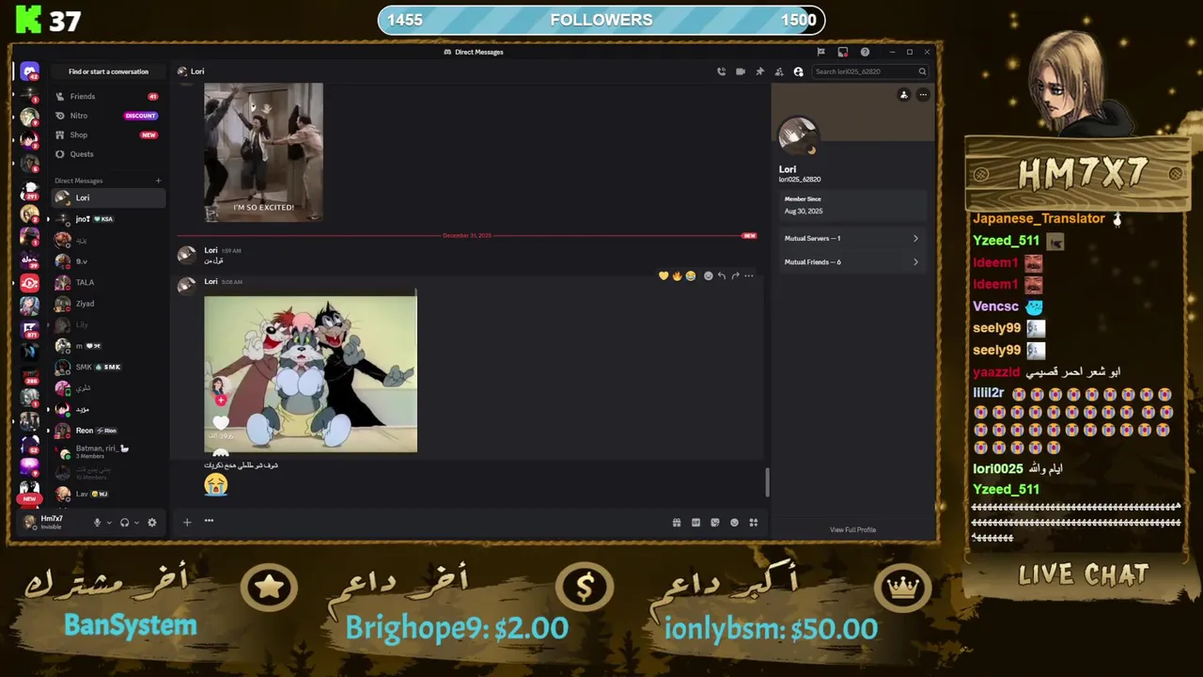The height and width of the screenshot is (677, 1203).
Task: Start a voice call with Lori
Action: (721, 71)
